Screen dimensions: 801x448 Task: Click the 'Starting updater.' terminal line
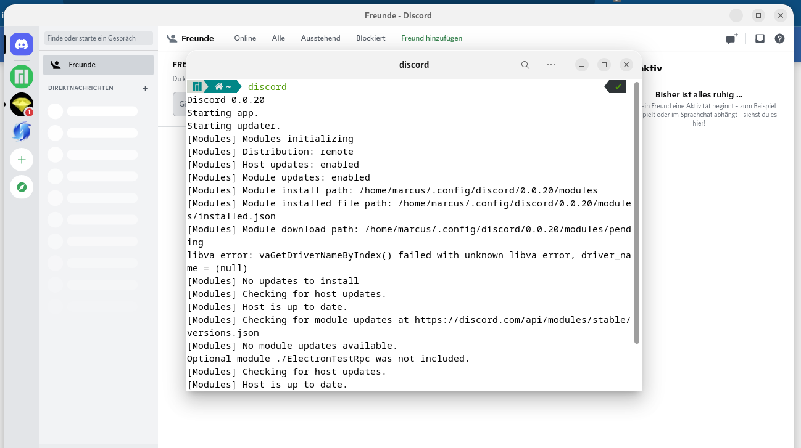[234, 126]
